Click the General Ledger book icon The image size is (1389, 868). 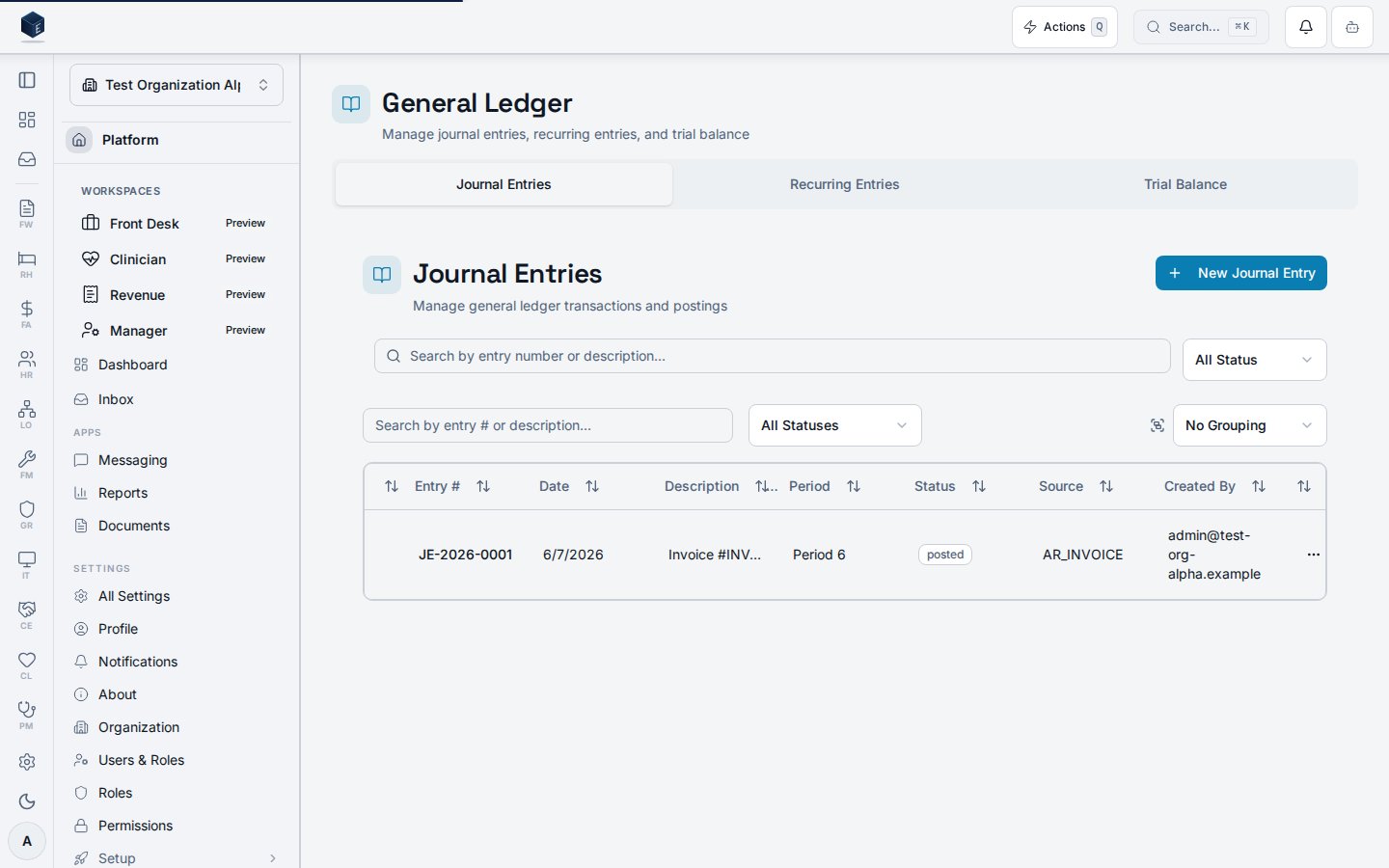point(351,104)
